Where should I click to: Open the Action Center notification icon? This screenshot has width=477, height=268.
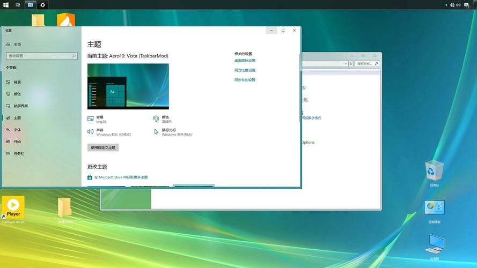coord(467,5)
